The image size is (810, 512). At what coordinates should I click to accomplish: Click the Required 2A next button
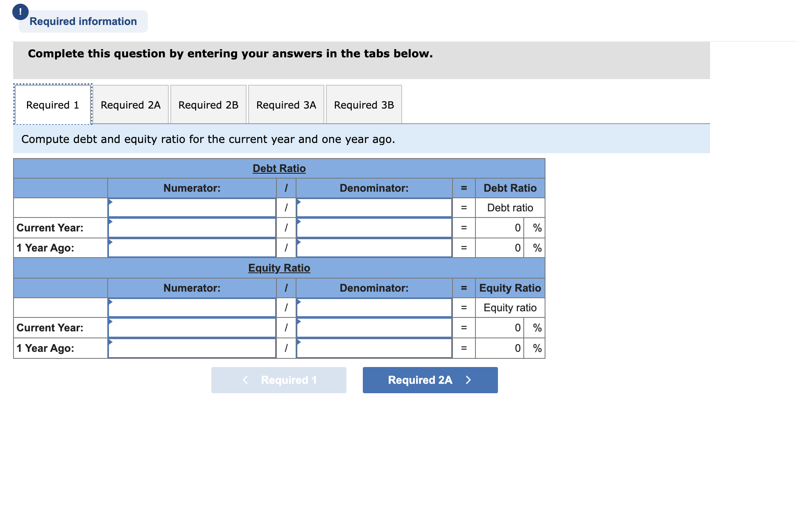[x=430, y=380]
